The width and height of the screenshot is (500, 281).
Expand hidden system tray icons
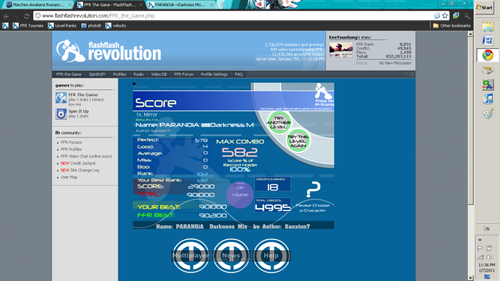[479, 239]
